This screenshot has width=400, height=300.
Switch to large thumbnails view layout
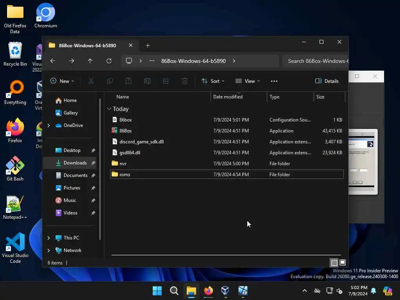343,262
